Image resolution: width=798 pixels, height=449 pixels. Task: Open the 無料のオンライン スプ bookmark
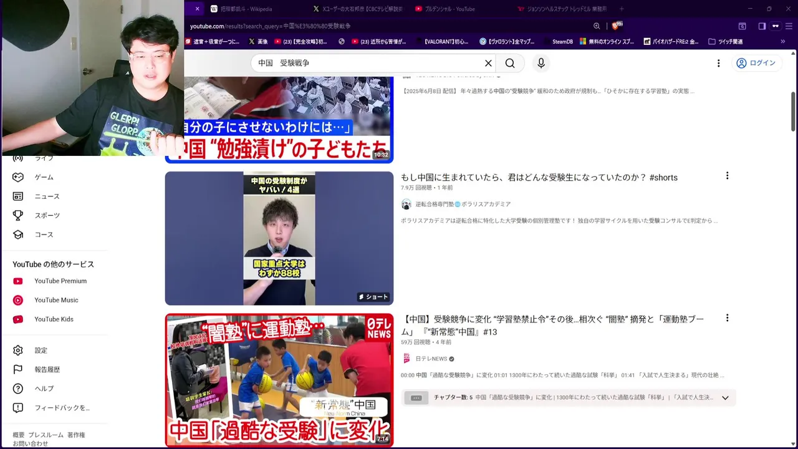(607, 42)
